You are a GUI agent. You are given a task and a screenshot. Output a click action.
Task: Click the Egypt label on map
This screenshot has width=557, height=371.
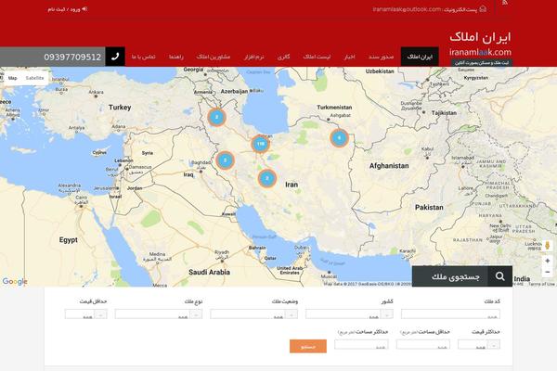tap(68, 240)
